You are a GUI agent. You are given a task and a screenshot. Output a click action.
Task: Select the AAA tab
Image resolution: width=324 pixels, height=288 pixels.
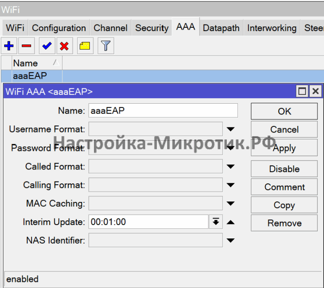click(186, 27)
